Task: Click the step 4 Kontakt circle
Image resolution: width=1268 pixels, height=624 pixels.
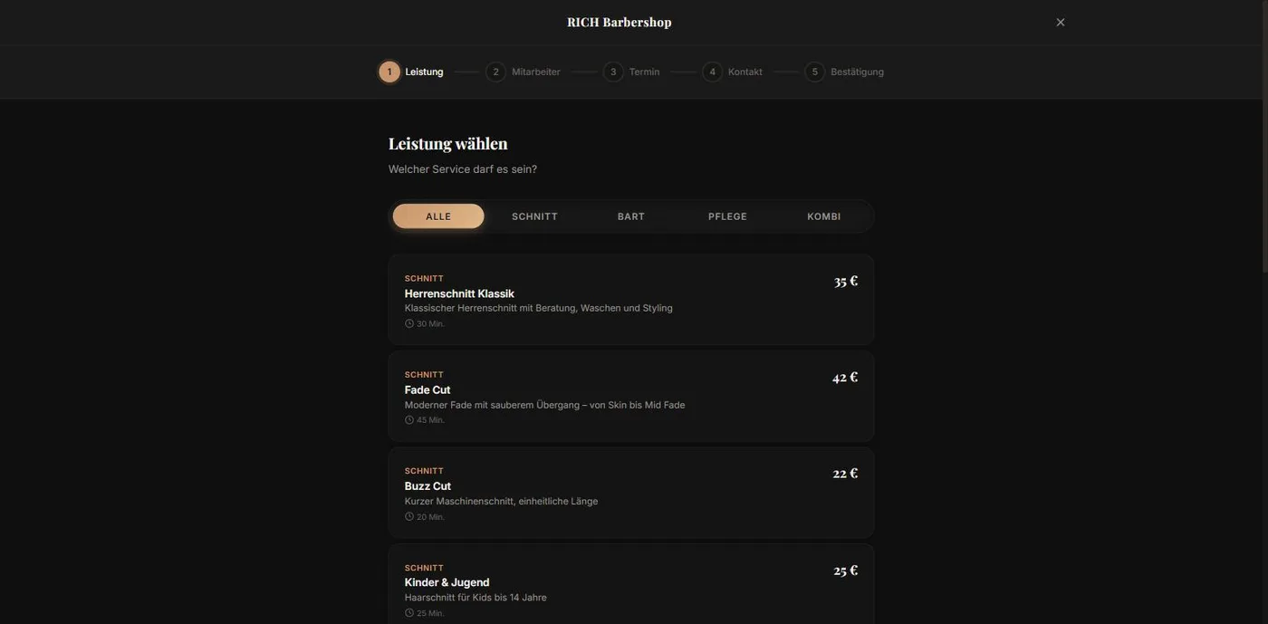Action: (x=713, y=72)
